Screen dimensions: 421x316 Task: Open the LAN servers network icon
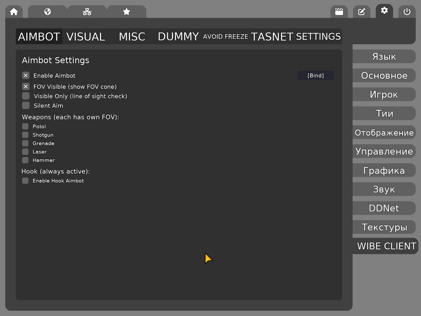coord(87,12)
